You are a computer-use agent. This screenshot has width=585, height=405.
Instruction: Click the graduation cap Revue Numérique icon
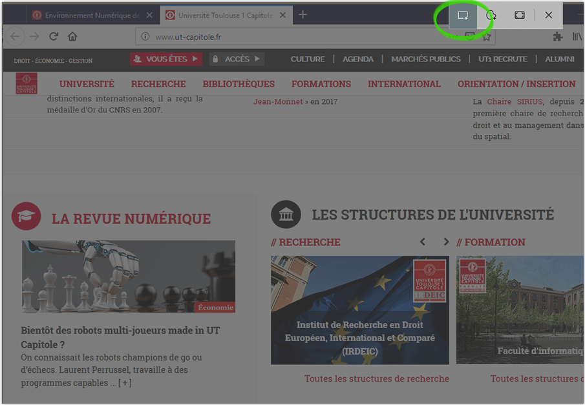coord(26,216)
